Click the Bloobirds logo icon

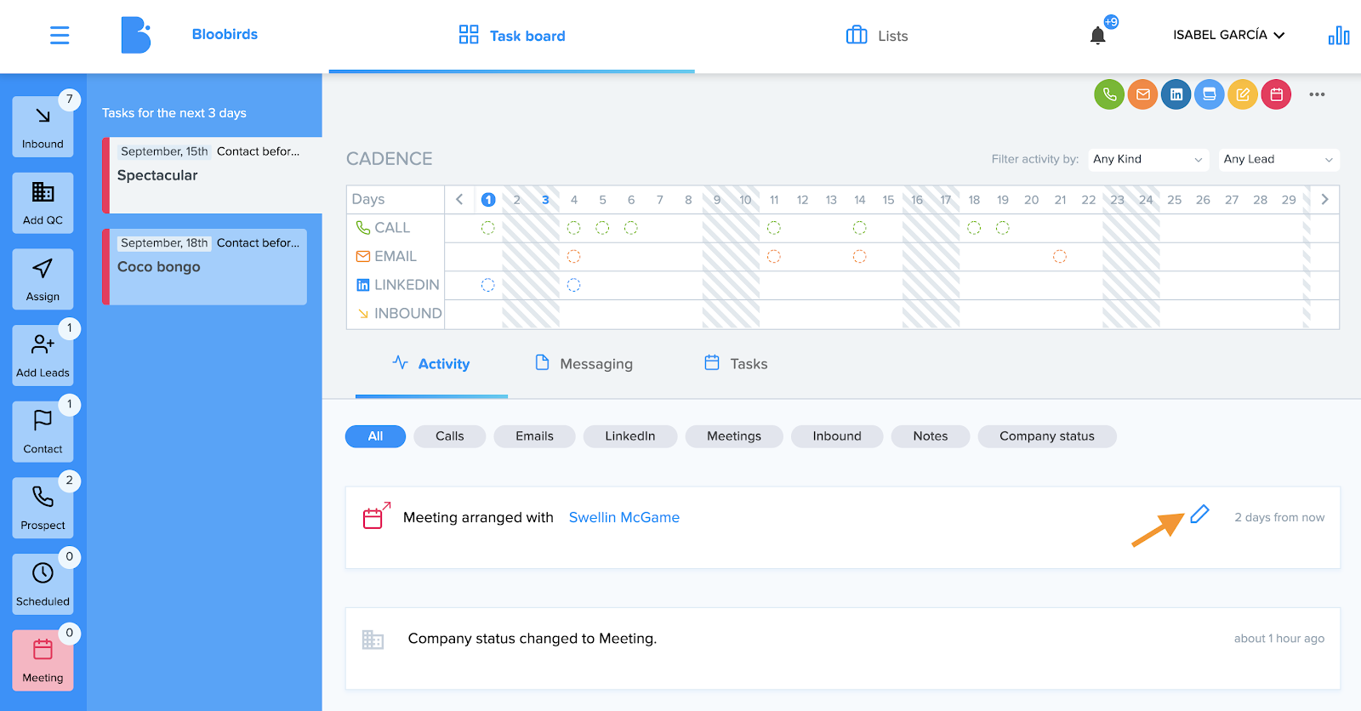click(x=136, y=35)
